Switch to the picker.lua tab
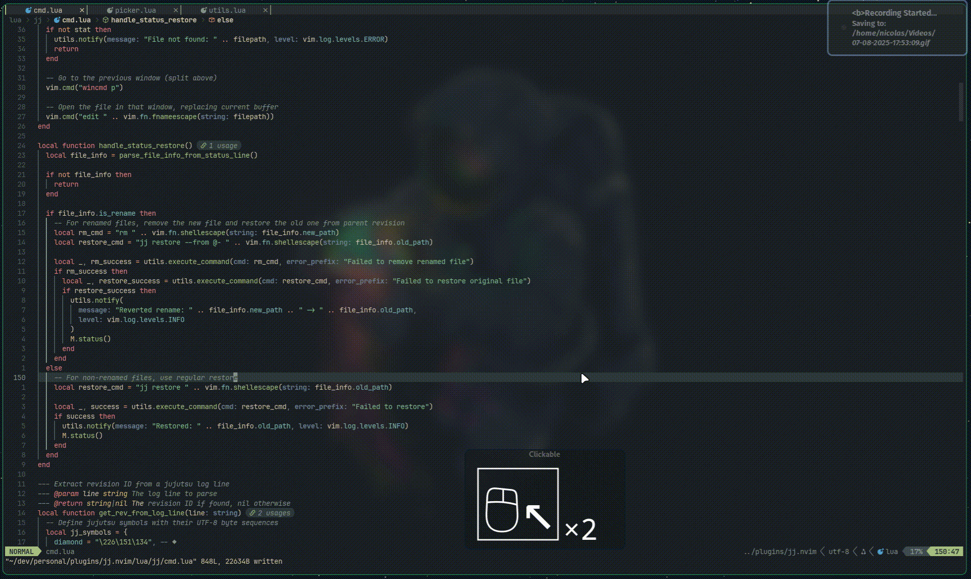 pyautogui.click(x=135, y=10)
